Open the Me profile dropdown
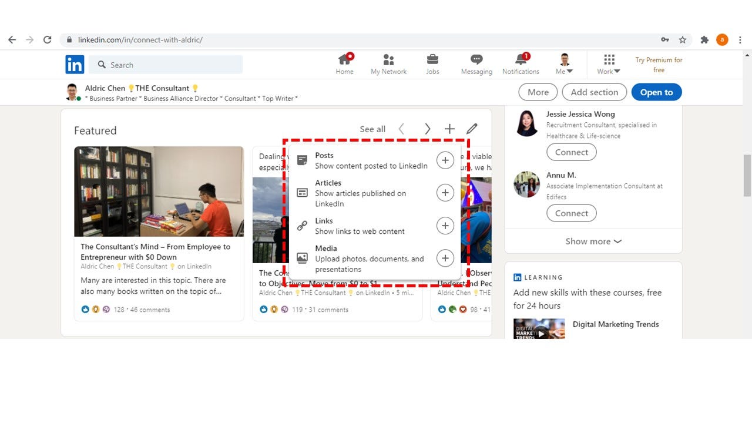The width and height of the screenshot is (752, 423). (x=565, y=64)
